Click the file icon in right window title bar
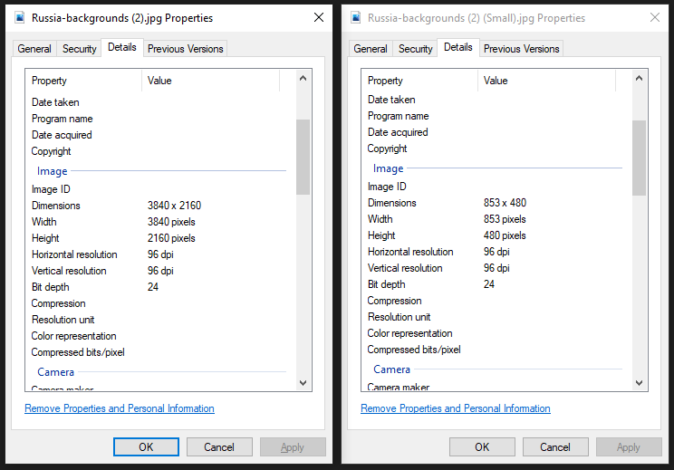 355,17
